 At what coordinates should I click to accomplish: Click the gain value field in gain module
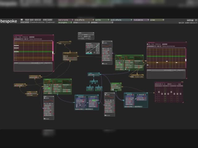[x=94, y=75]
